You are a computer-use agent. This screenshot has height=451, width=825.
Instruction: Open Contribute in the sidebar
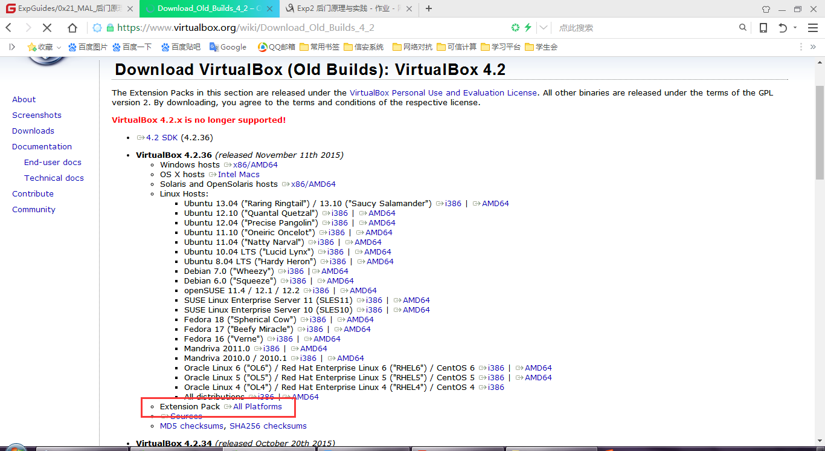pyautogui.click(x=33, y=193)
